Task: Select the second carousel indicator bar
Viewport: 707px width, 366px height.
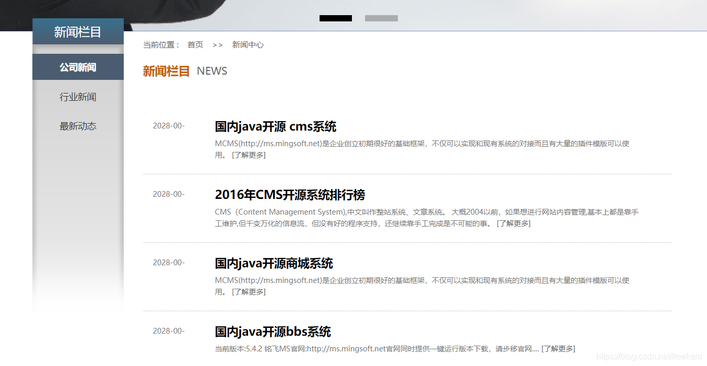Action: (x=381, y=18)
